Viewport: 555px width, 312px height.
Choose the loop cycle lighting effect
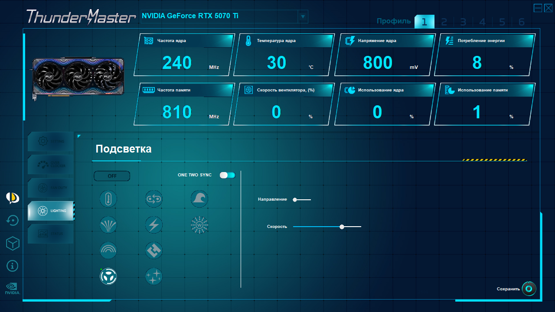tap(154, 199)
